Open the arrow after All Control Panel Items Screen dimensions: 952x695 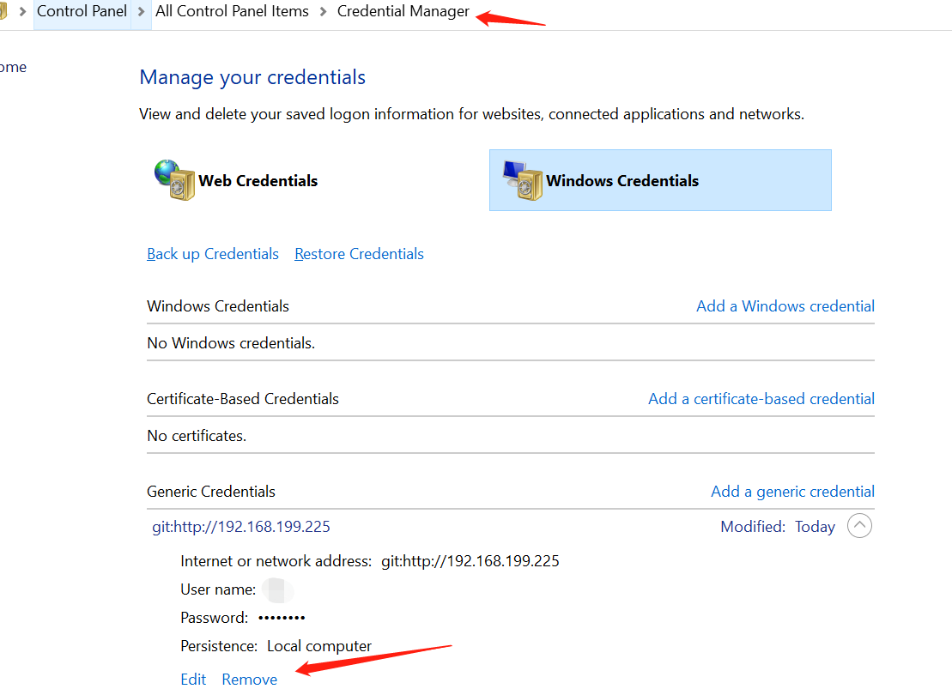(x=323, y=11)
